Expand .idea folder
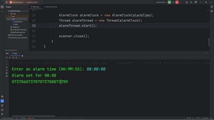Viewport: 214px width, 120px height. pos(9,14)
